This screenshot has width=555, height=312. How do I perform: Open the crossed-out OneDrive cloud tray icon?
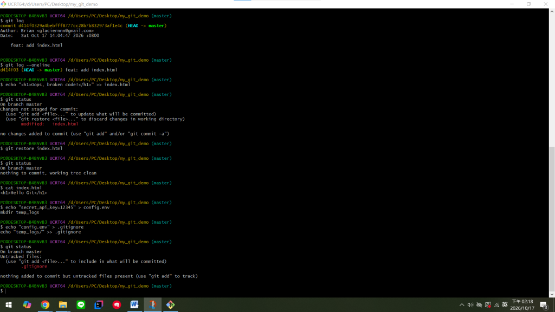[479, 305]
